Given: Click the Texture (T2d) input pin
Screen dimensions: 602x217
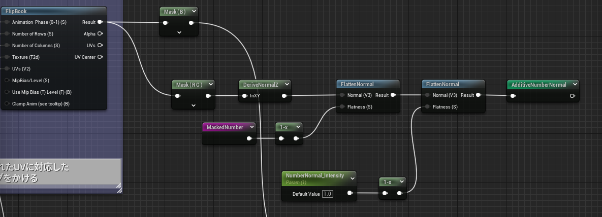Looking at the screenshot, I should tap(7, 57).
